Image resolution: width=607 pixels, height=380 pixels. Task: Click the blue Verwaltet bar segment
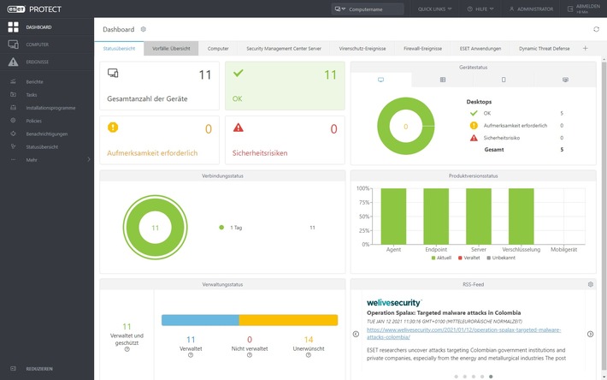pos(200,320)
